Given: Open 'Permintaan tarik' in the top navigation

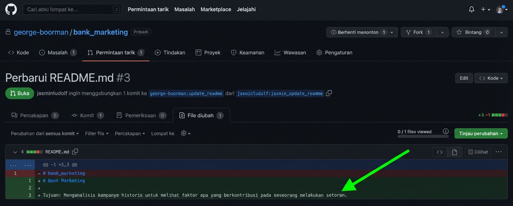Looking at the screenshot, I should click(148, 9).
